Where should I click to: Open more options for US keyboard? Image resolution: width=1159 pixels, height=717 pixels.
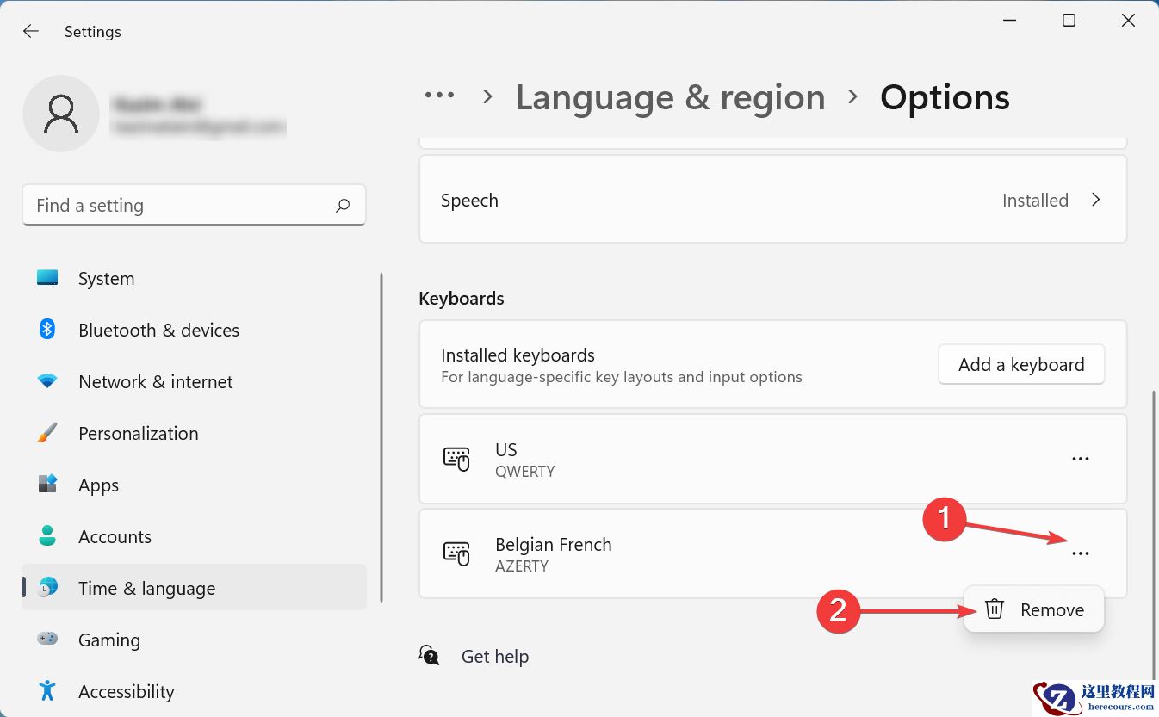(1080, 459)
